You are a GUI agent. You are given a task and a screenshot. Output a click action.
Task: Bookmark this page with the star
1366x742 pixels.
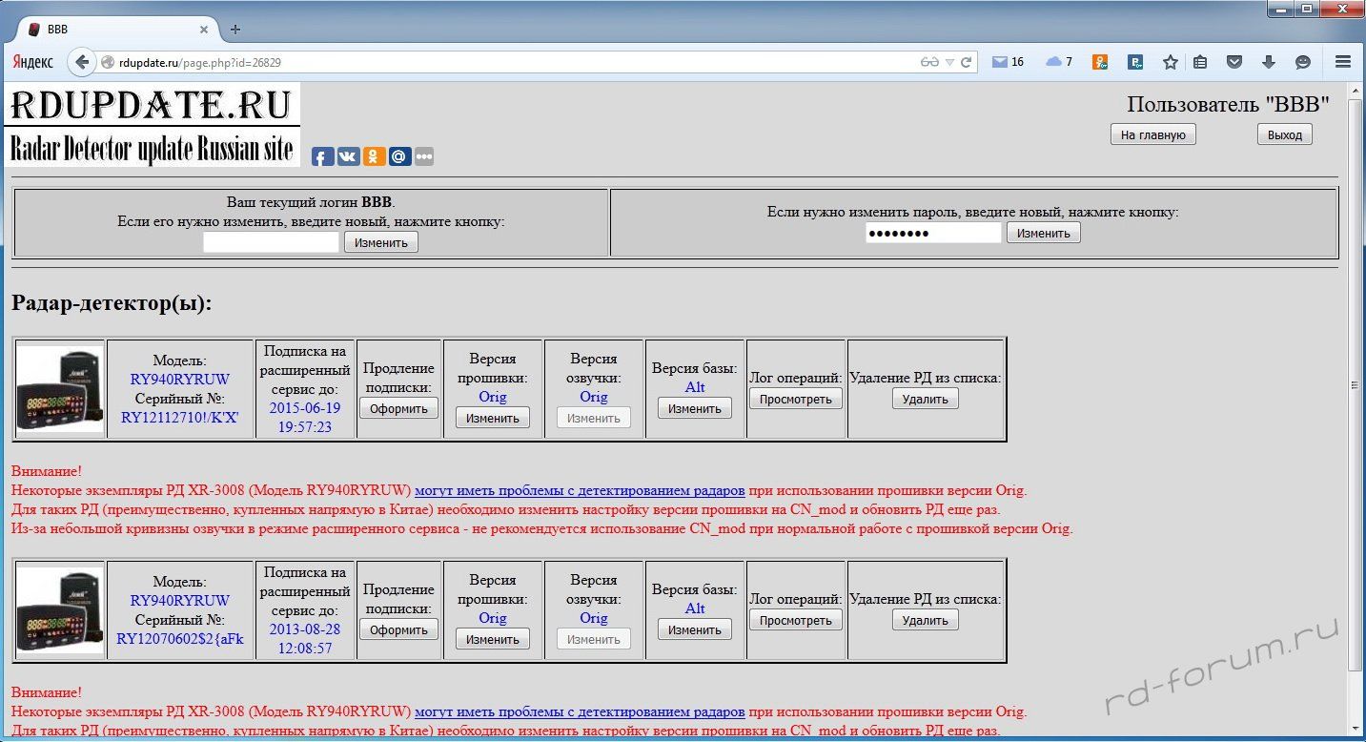click(x=1171, y=62)
